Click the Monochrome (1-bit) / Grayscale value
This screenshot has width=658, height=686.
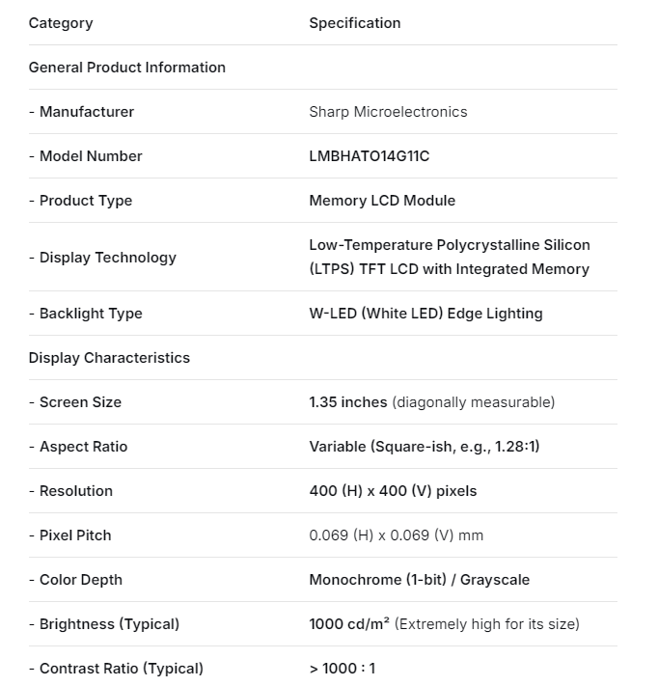pyautogui.click(x=419, y=580)
